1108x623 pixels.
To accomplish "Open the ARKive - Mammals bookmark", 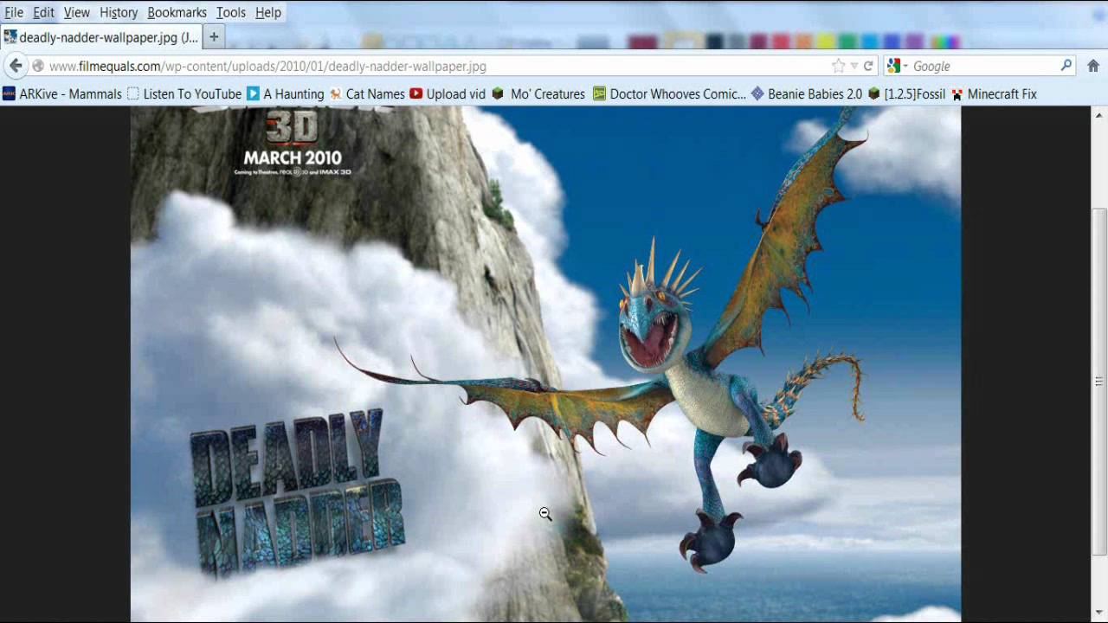I will click(x=62, y=94).
